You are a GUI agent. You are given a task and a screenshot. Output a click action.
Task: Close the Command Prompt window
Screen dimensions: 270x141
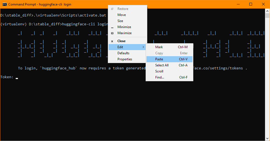(263, 4)
